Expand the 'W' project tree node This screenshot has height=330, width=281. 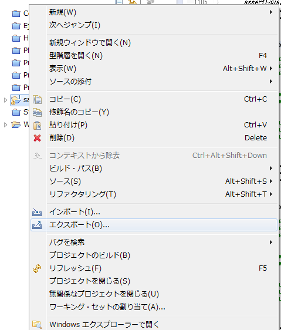[x=6, y=125]
